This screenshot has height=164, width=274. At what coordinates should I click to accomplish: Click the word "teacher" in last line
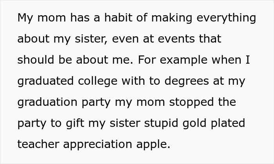[38, 144]
